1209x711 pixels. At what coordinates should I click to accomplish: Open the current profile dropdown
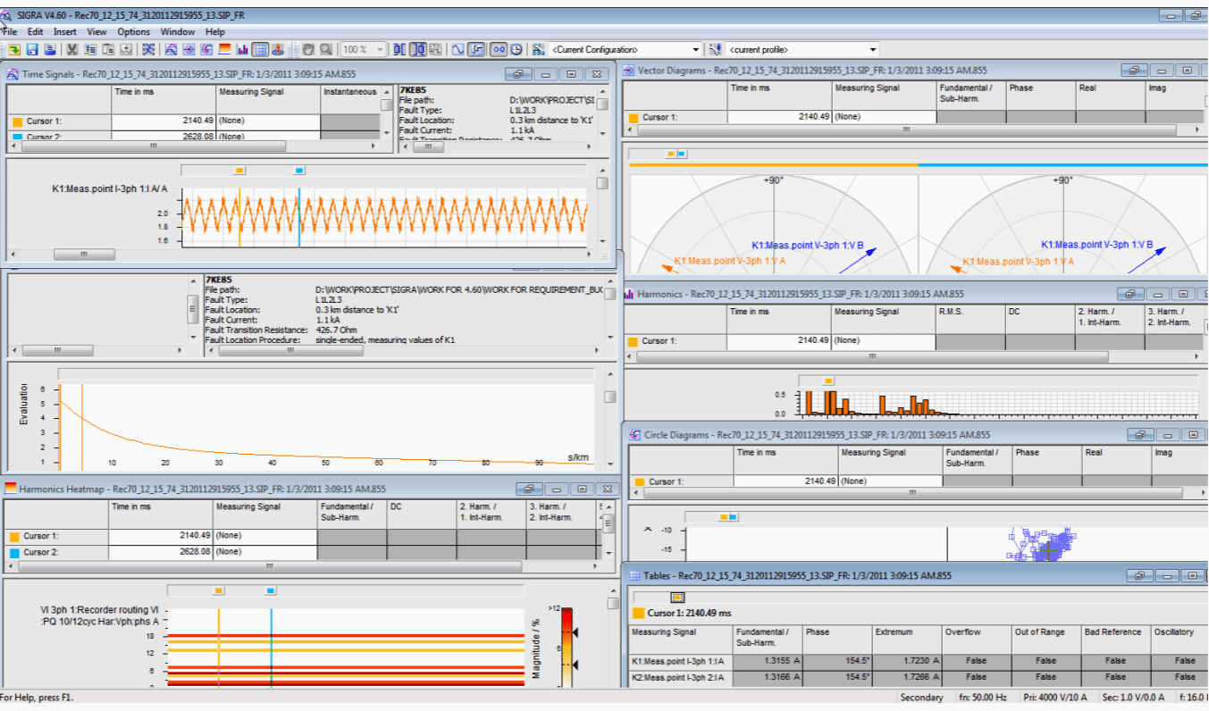pyautogui.click(x=873, y=50)
